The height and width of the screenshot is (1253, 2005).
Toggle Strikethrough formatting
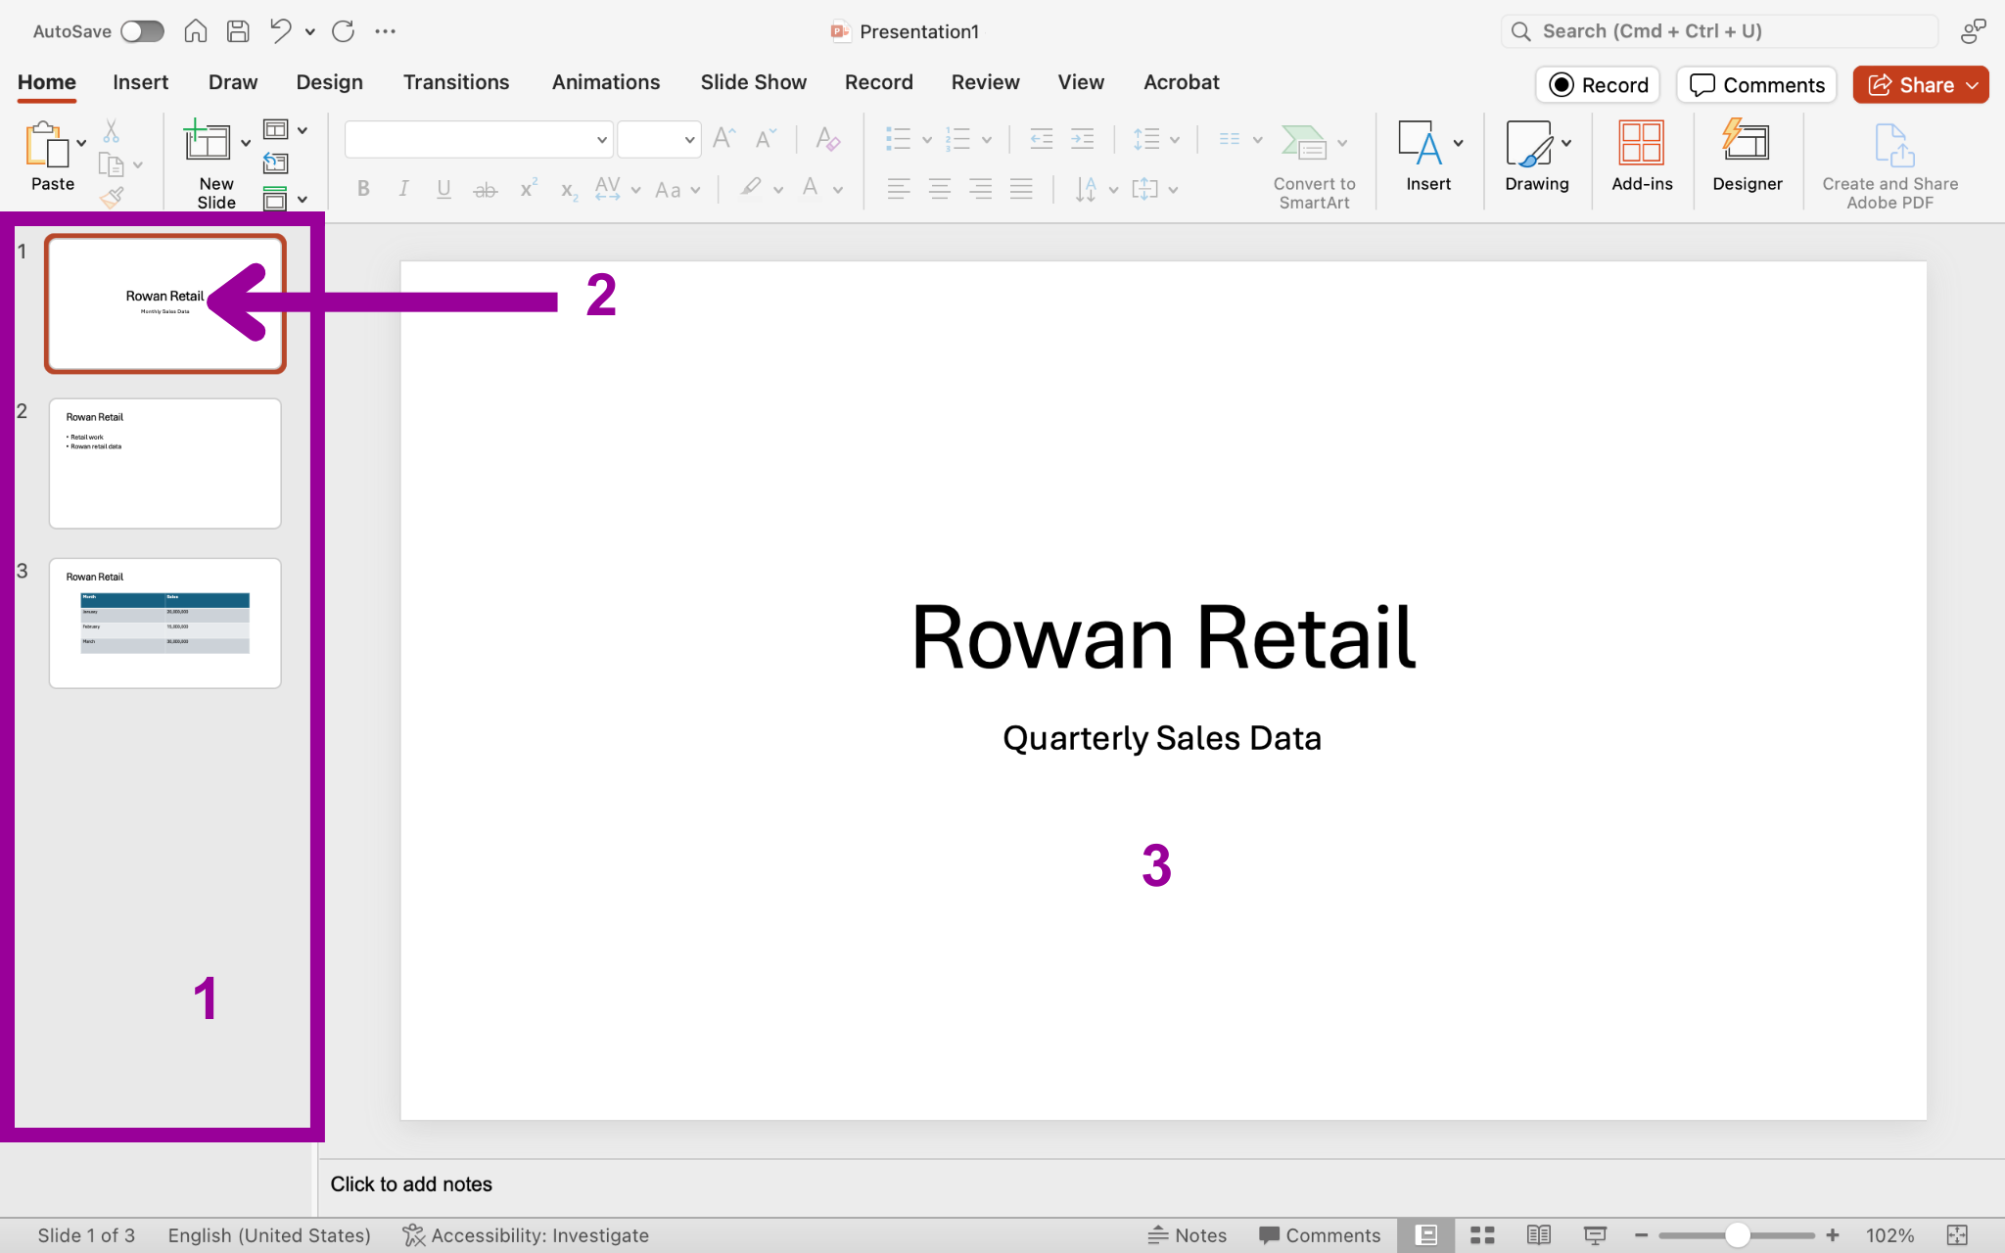point(486,190)
